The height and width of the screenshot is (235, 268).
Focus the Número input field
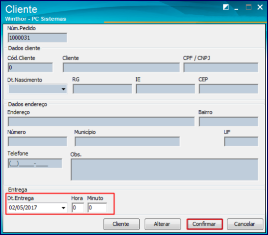pyautogui.click(x=37, y=142)
